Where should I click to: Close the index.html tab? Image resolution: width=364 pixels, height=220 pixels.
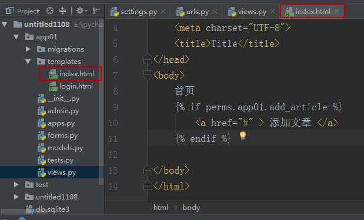click(336, 11)
